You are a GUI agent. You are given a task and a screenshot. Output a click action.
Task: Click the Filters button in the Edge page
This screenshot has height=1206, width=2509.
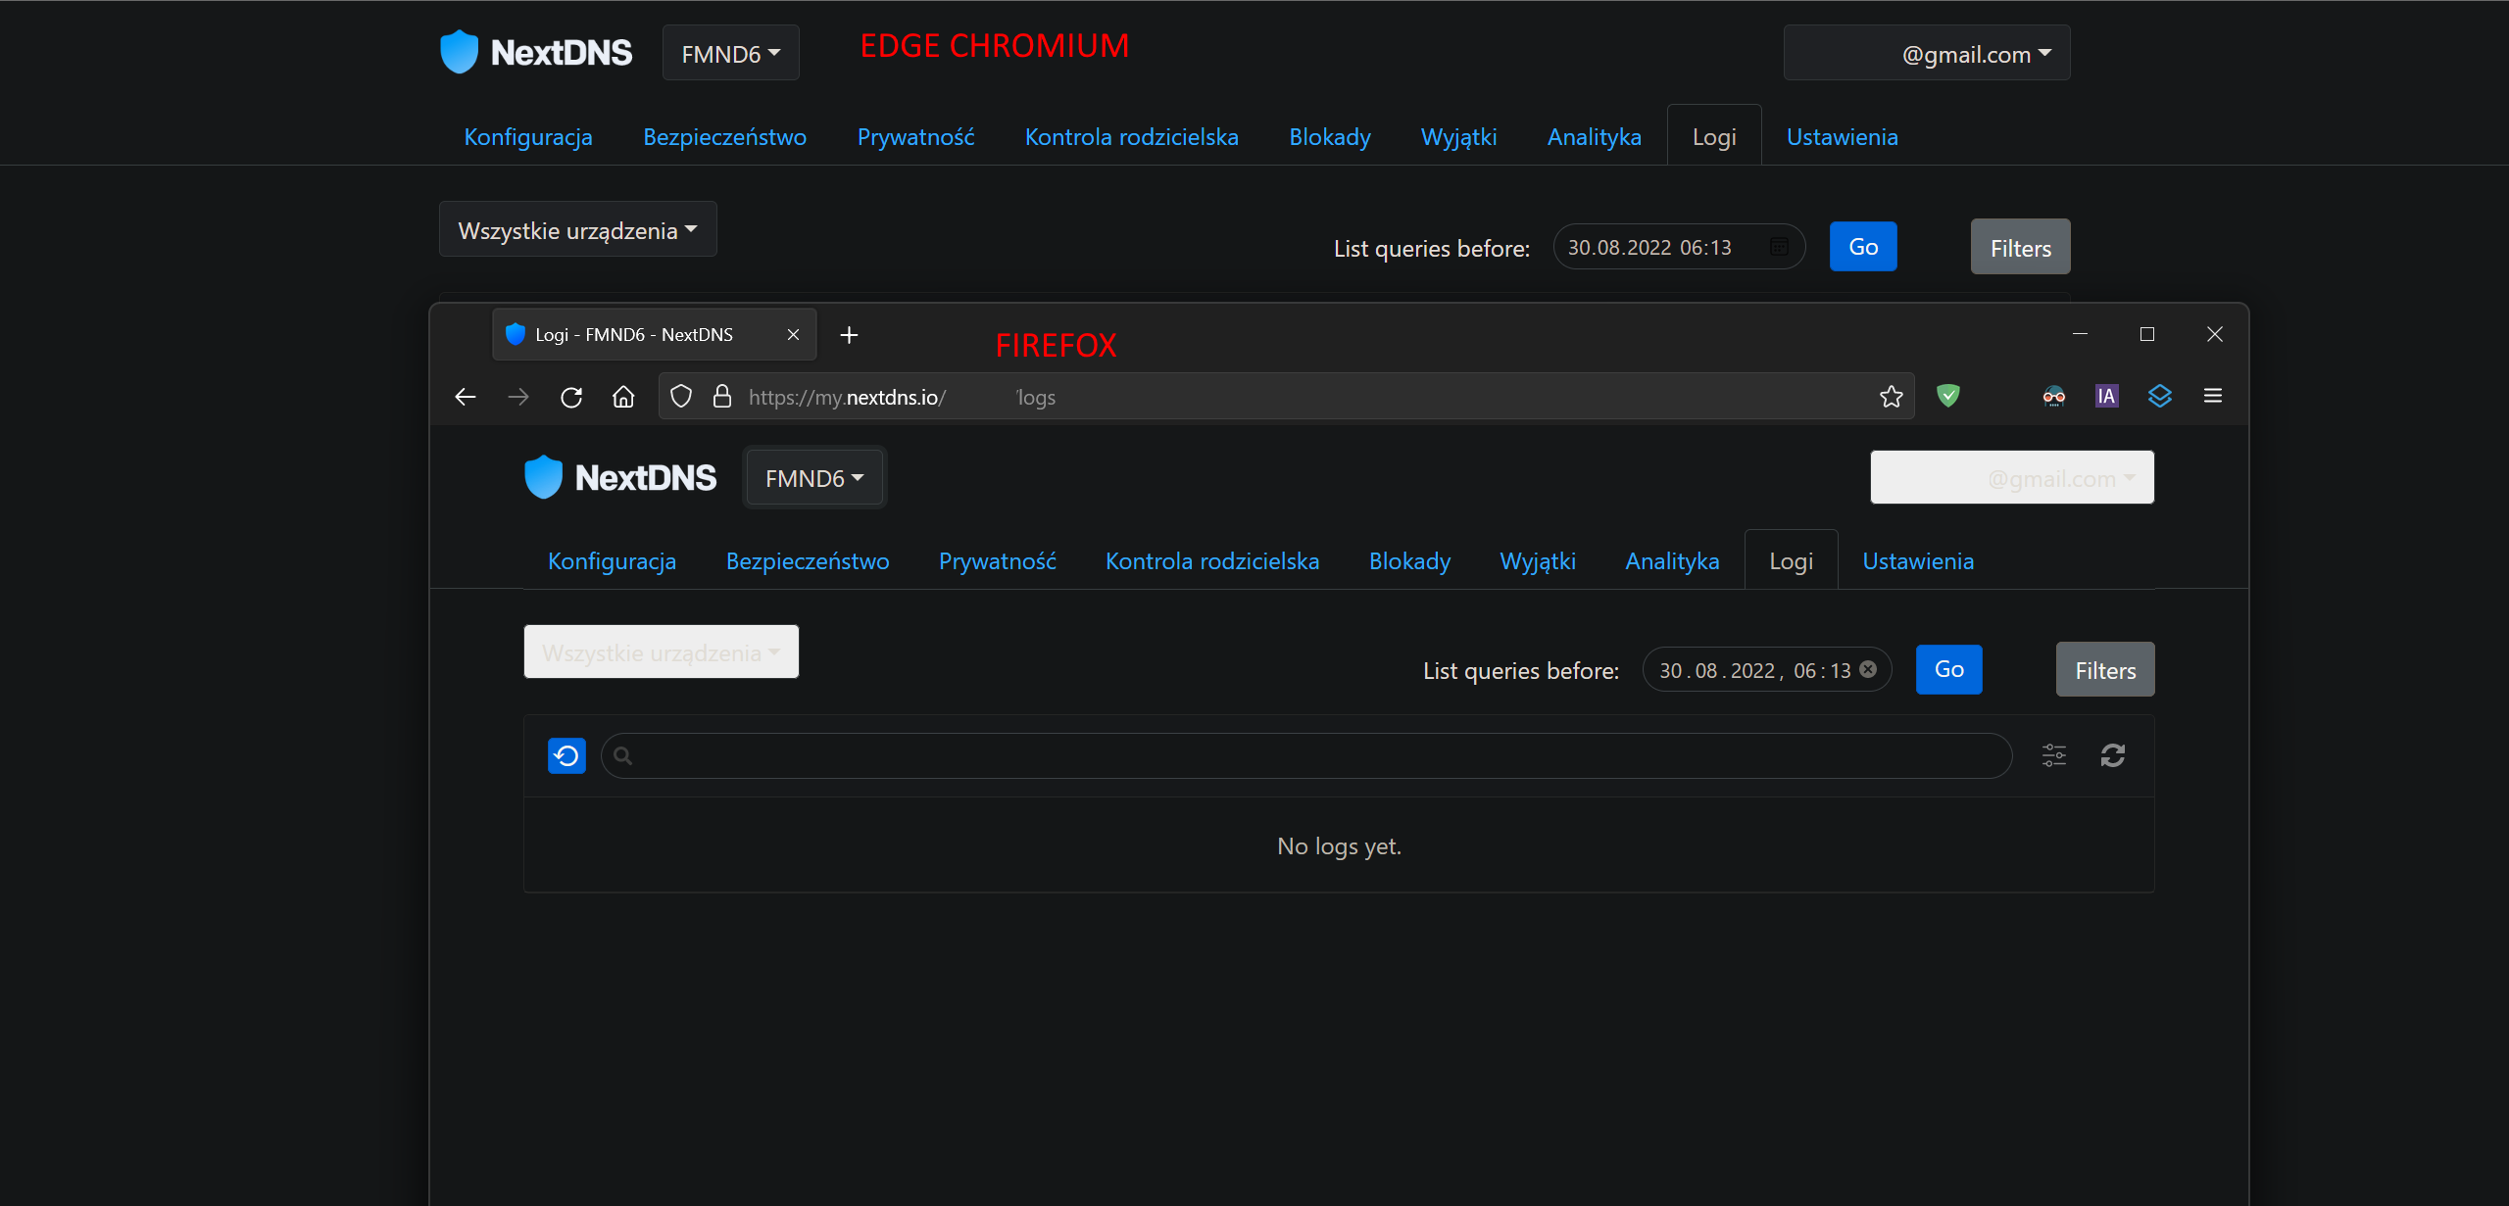pyautogui.click(x=2020, y=248)
